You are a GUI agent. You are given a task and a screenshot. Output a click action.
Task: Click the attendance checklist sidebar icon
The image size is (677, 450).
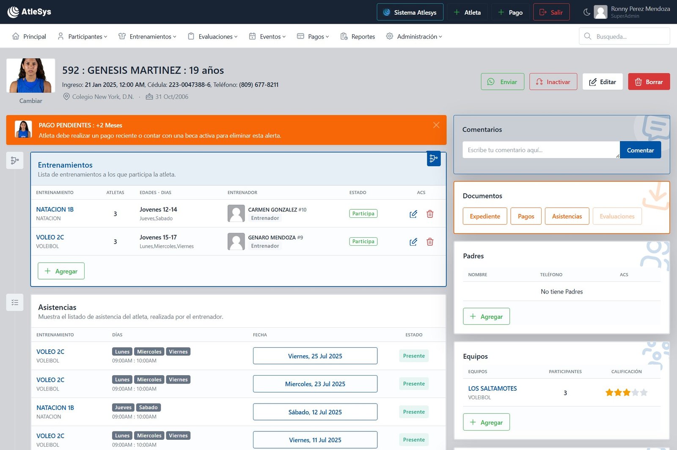click(15, 302)
